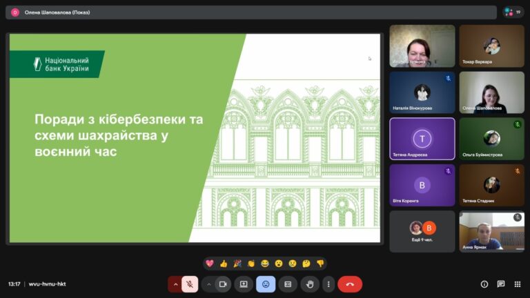The height and width of the screenshot is (298, 530).
Task: Send laughing face reaction
Action: tap(265, 264)
